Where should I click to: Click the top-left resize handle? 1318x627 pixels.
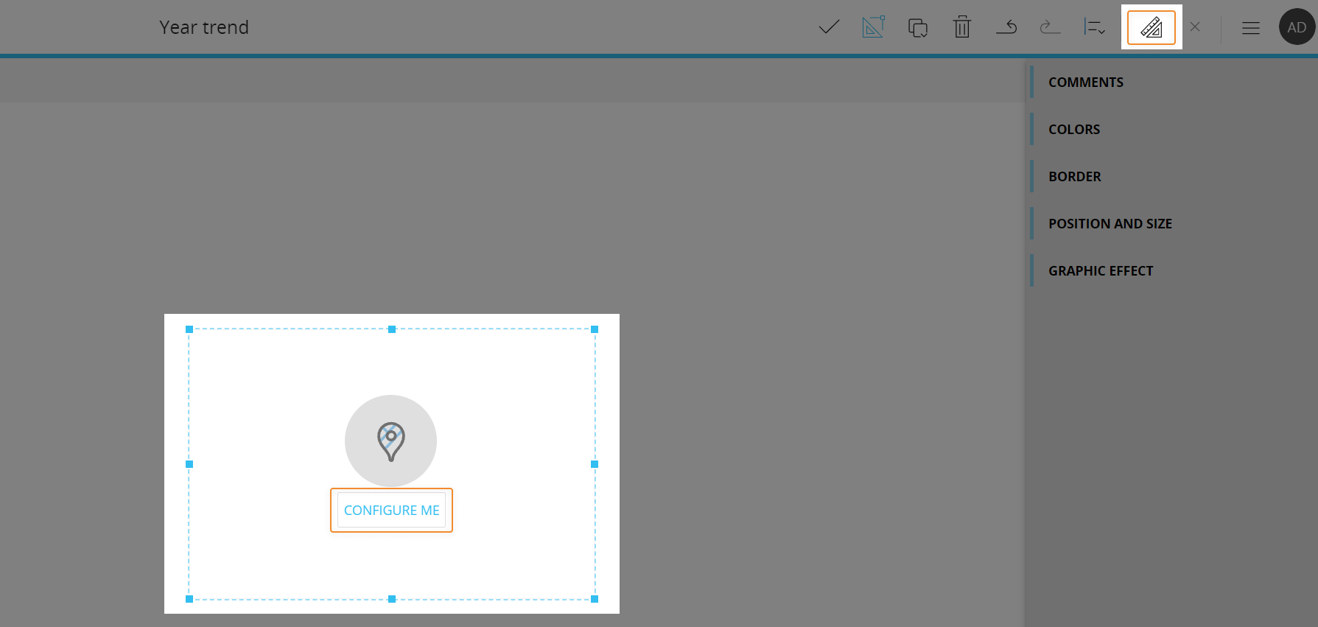pos(189,329)
